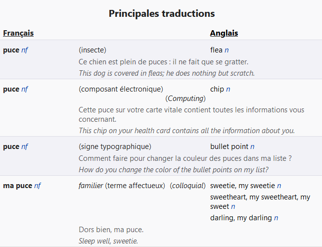
Task: Click the "n" abbreviation after "flea"
Action: [227, 50]
